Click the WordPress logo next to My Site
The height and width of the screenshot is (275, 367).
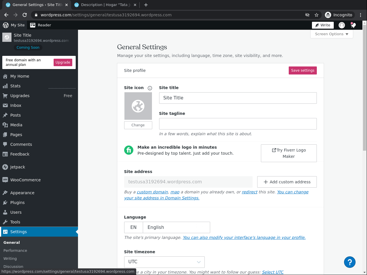coord(6,25)
